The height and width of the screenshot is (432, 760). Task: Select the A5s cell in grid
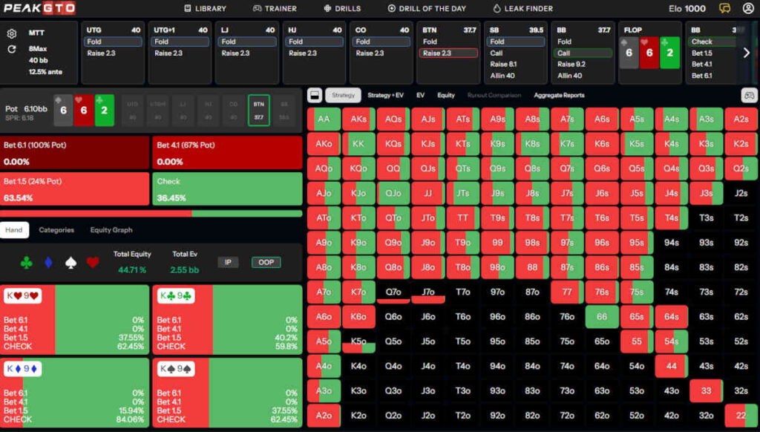pos(637,119)
